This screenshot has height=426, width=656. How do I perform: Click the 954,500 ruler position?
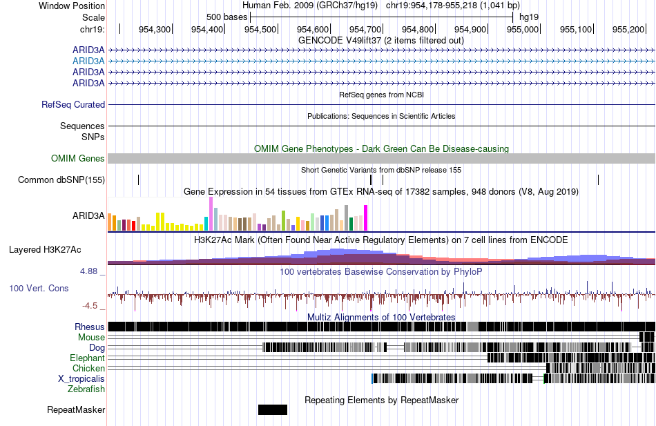pos(260,29)
